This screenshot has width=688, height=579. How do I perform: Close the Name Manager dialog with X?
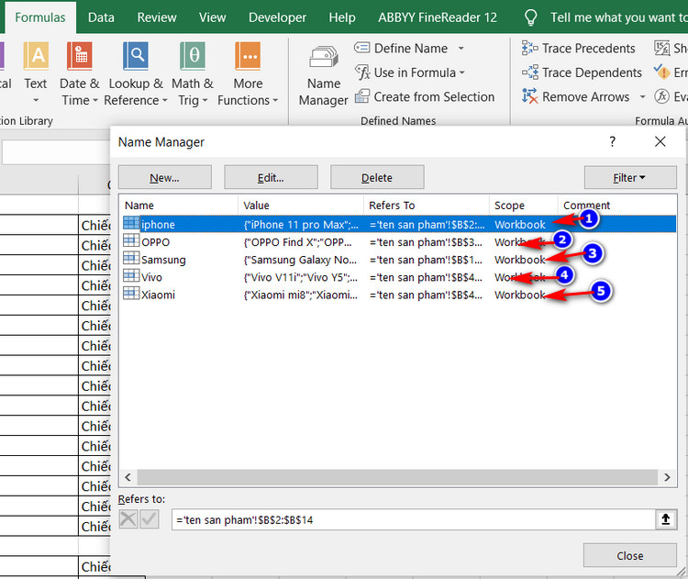(x=660, y=142)
